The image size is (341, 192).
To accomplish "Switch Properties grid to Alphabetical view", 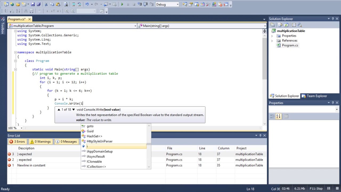I will [278, 116].
